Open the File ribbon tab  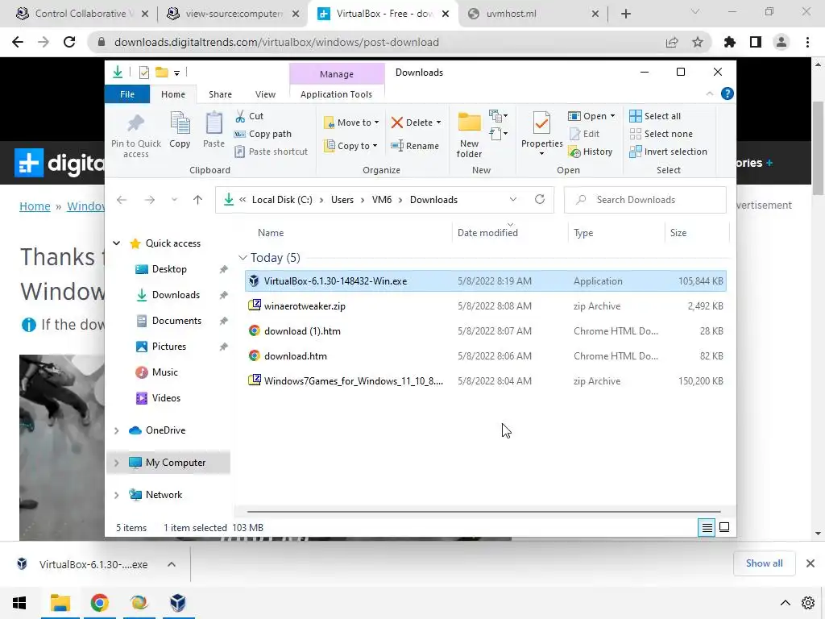(x=127, y=94)
